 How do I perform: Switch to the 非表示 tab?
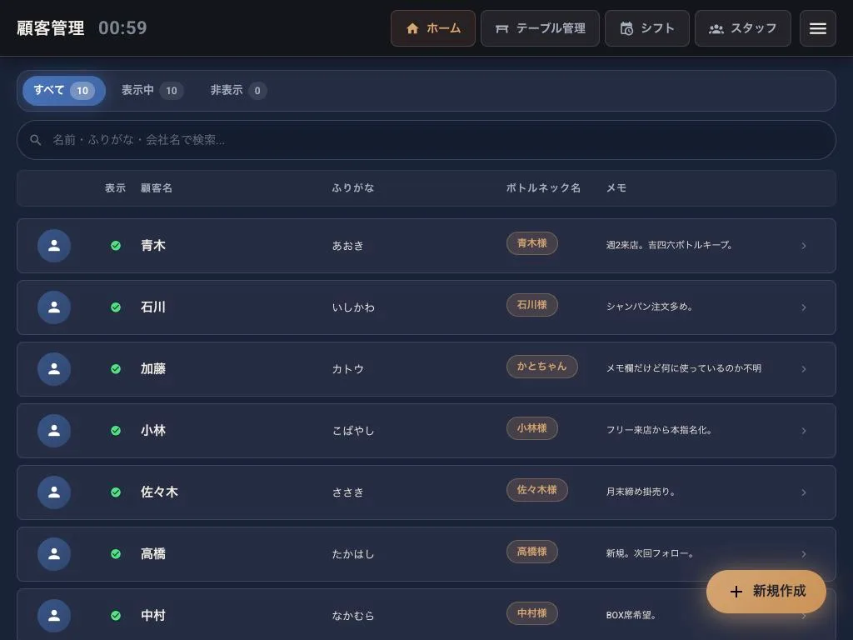237,90
